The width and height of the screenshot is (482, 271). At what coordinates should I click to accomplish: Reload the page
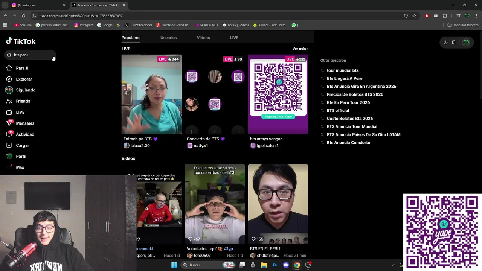coord(23,16)
